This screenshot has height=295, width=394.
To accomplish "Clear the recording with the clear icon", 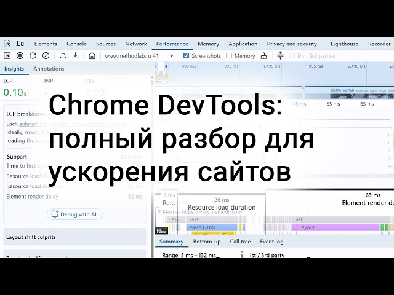I will [x=46, y=56].
